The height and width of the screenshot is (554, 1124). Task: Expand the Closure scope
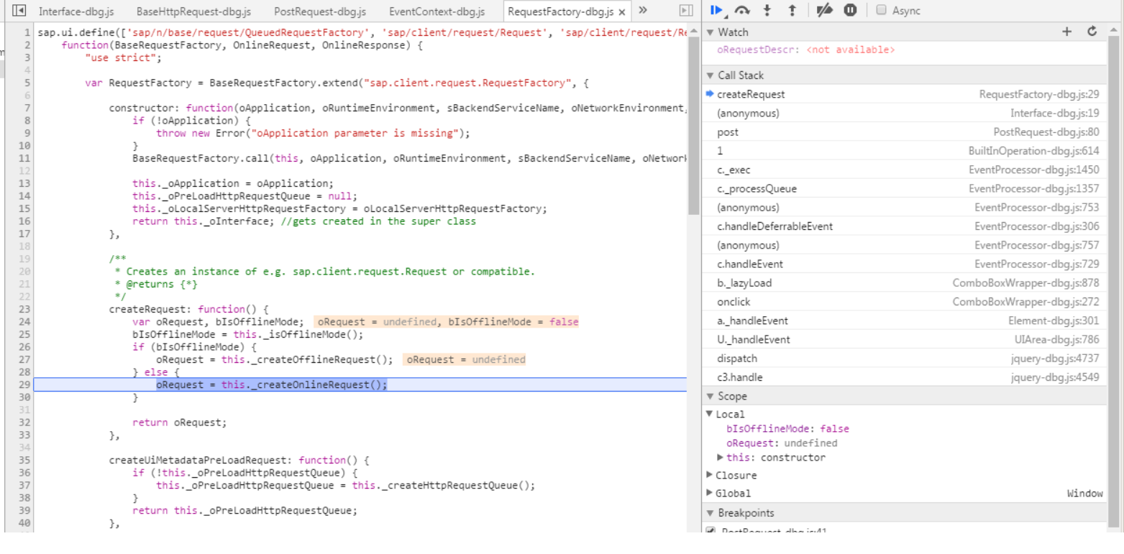pos(710,475)
